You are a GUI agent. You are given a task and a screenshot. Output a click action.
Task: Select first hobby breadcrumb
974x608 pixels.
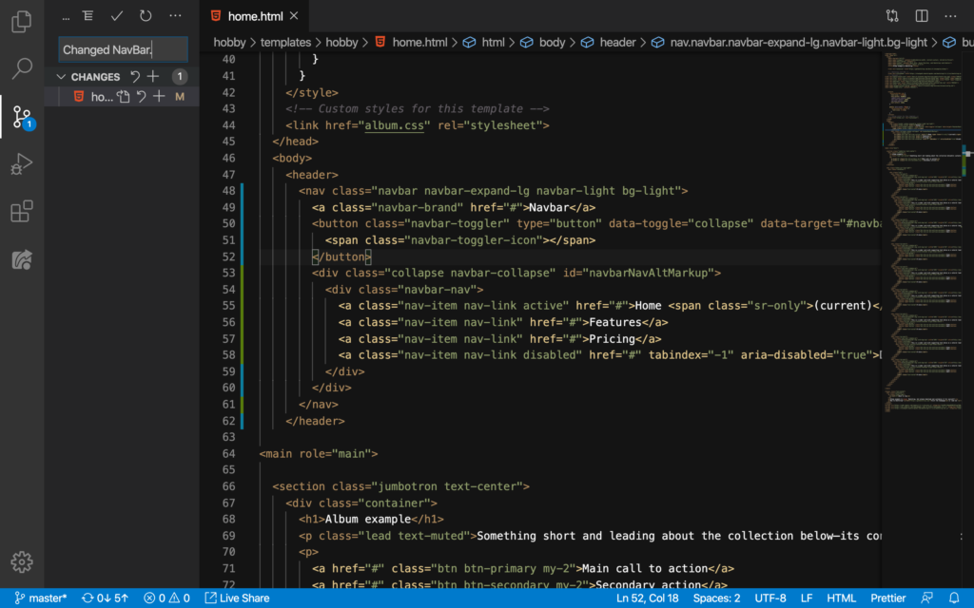[229, 42]
